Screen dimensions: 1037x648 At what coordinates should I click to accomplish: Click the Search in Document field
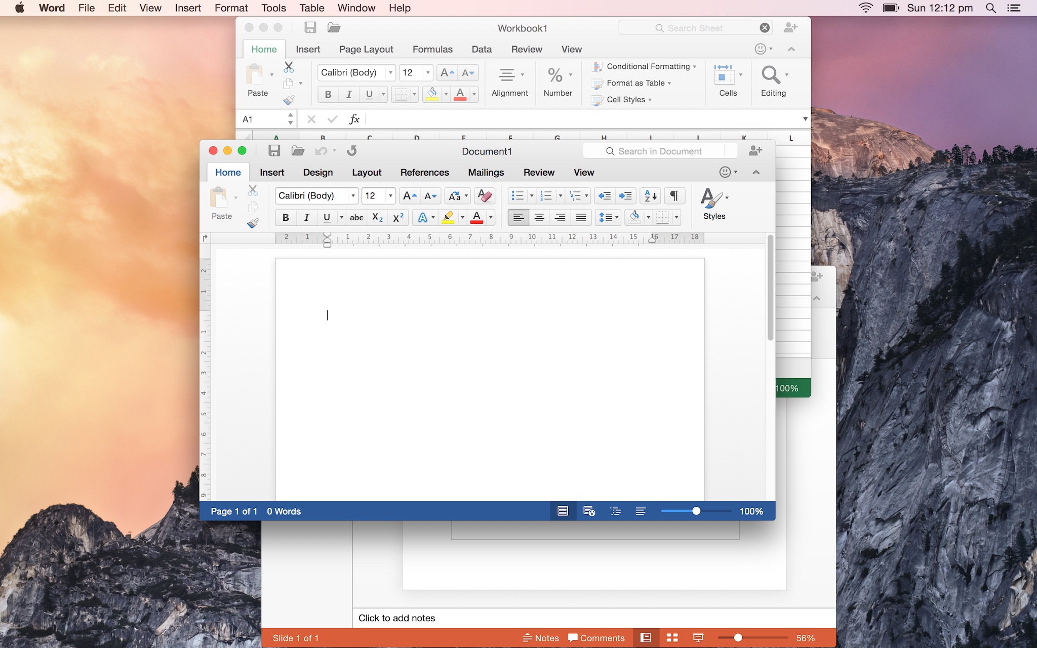pos(658,151)
